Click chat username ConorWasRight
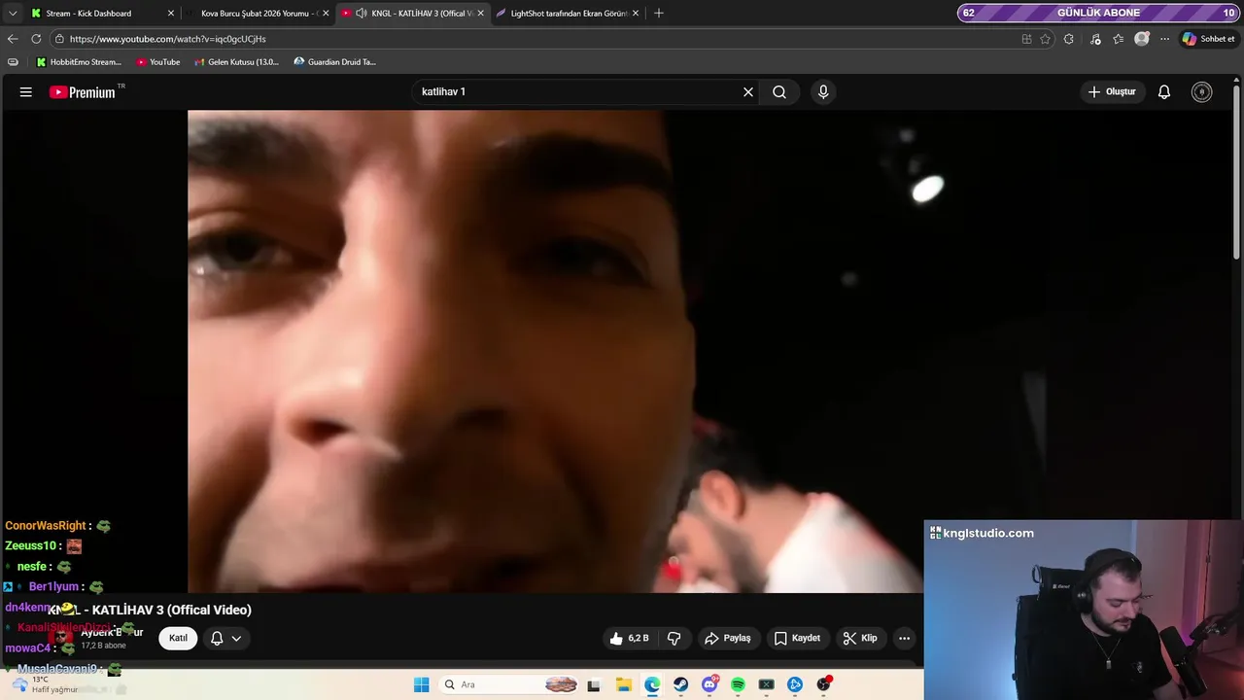Screen dimensions: 1244x700 46,526
